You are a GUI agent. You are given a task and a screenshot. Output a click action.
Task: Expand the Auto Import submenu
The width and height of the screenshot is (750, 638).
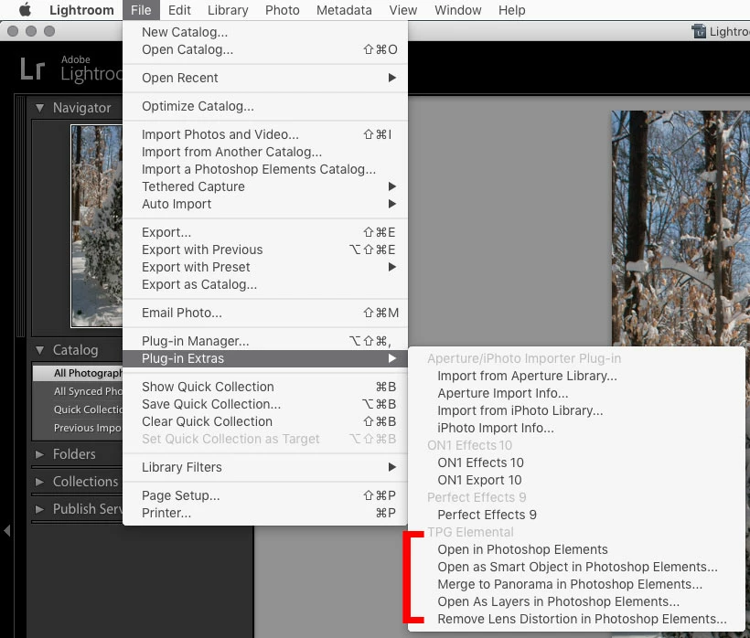click(x=265, y=204)
